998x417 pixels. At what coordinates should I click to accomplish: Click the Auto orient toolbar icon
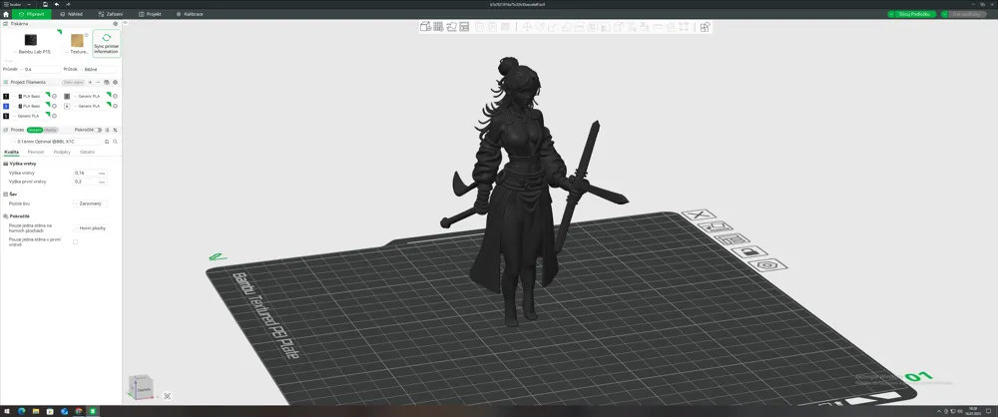[451, 27]
